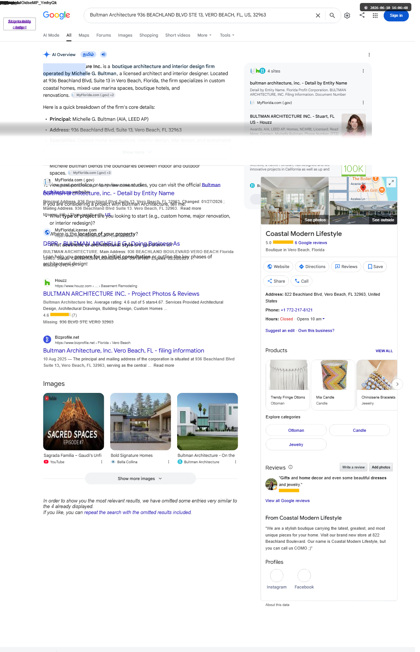Open the 4 sites panel options
The height and width of the screenshot is (652, 420).
click(x=363, y=71)
